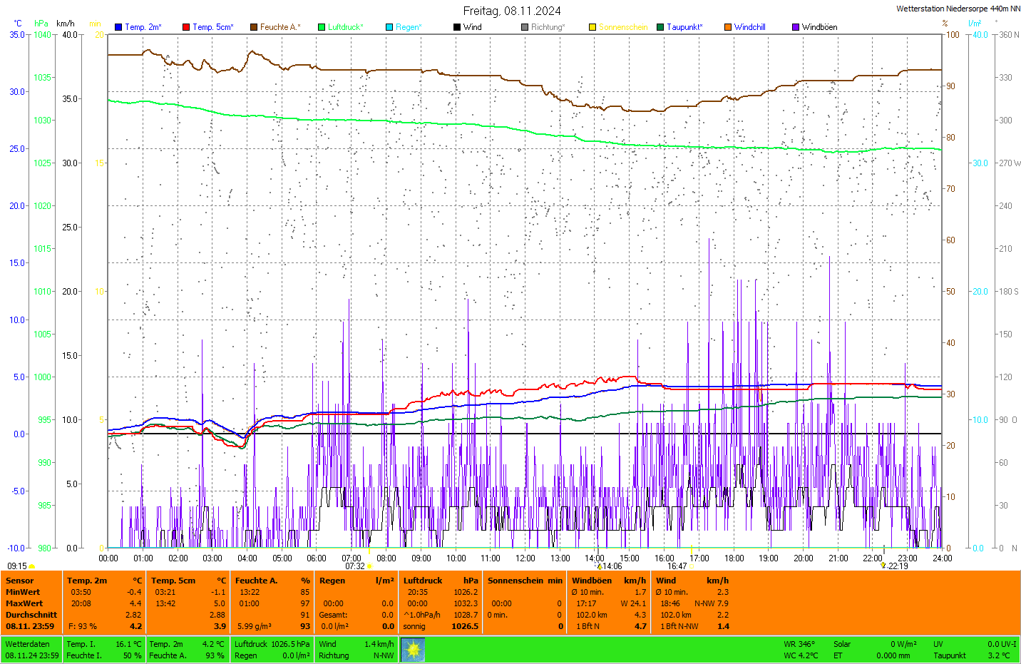1021x664 pixels.
Task: Click the sun icon beside 09:15
Action: [x=32, y=566]
